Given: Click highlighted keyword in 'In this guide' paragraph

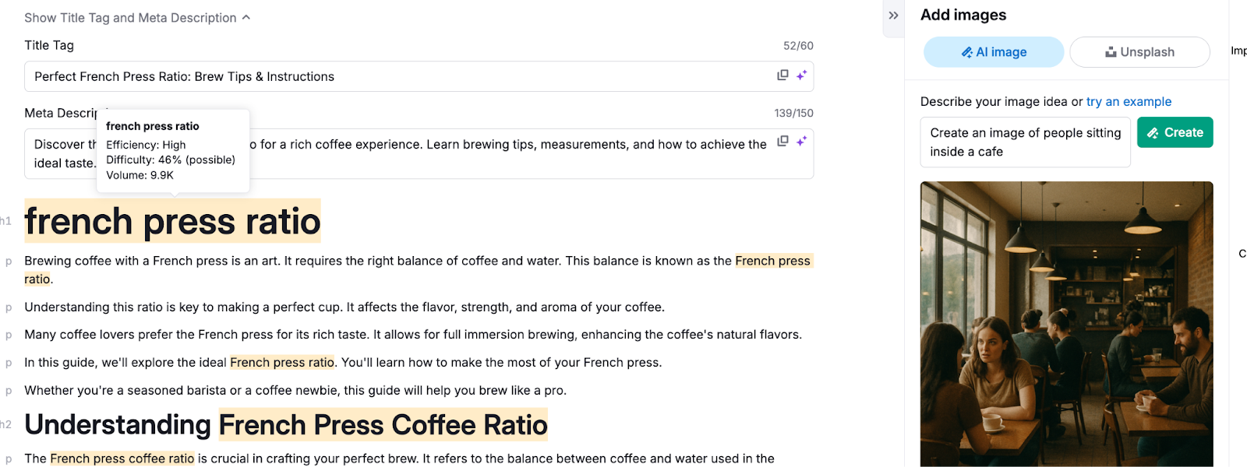Looking at the screenshot, I should tap(281, 363).
